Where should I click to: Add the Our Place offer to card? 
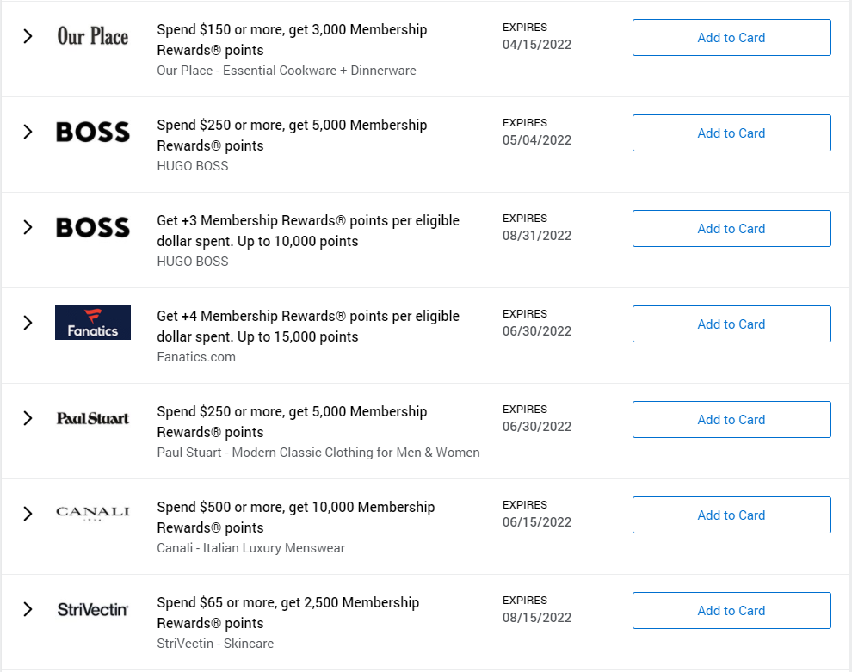click(732, 38)
